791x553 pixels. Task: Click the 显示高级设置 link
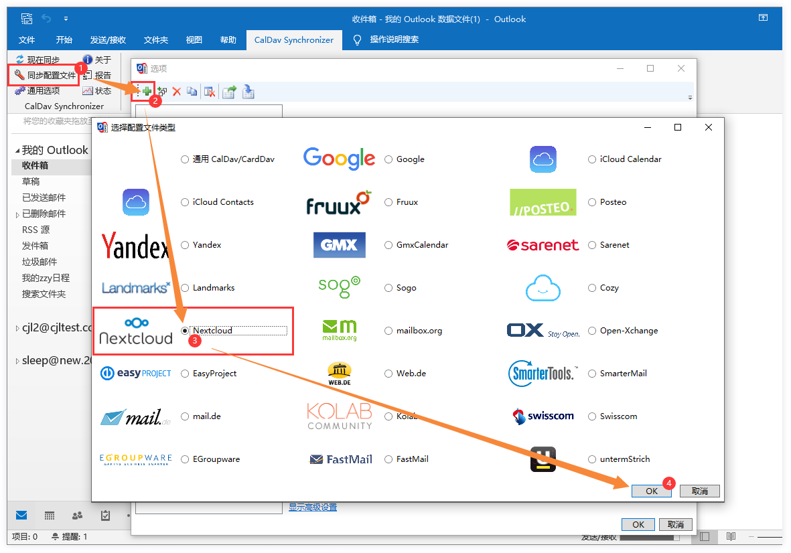[x=313, y=507]
